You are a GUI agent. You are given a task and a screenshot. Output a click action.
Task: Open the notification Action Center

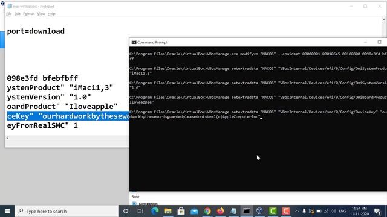point(377,211)
